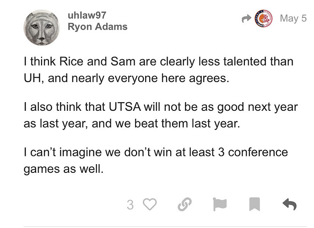Click the paragraph about 3 conference games
This screenshot has width=314, height=228.
coord(156,161)
